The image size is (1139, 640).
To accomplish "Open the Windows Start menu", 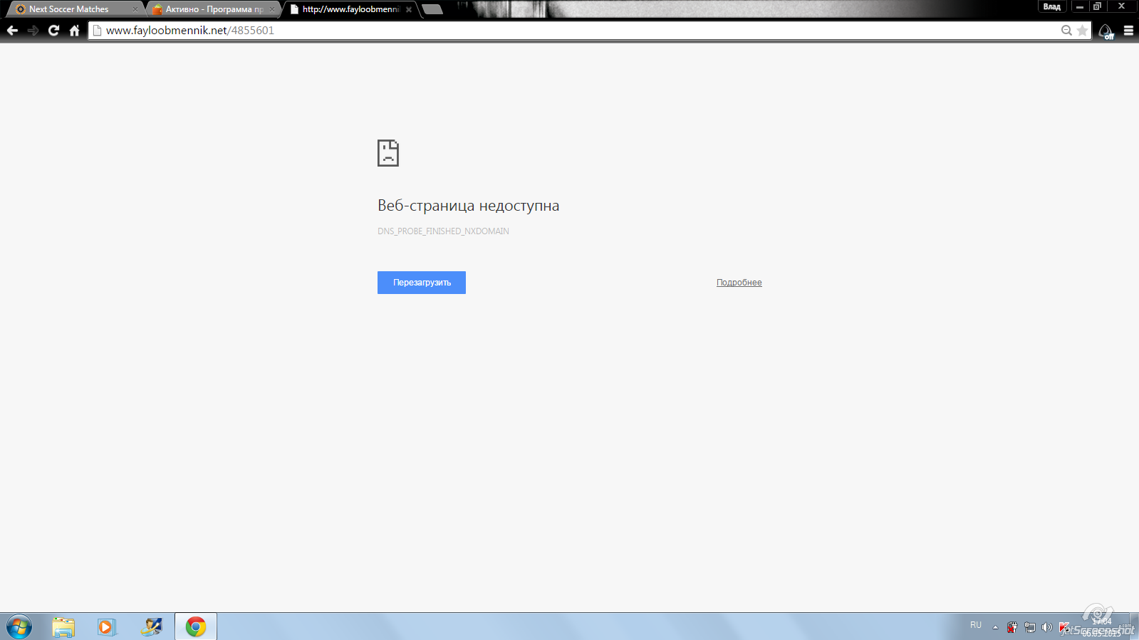I will pyautogui.click(x=19, y=627).
